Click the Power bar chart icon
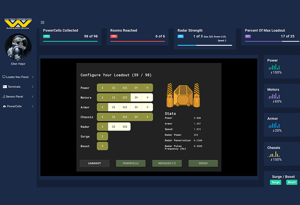 pos(273,67)
